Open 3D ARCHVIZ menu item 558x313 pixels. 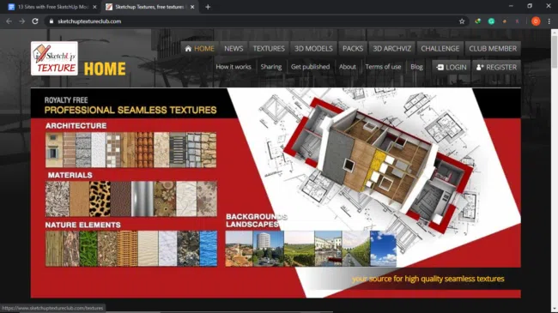(x=391, y=48)
